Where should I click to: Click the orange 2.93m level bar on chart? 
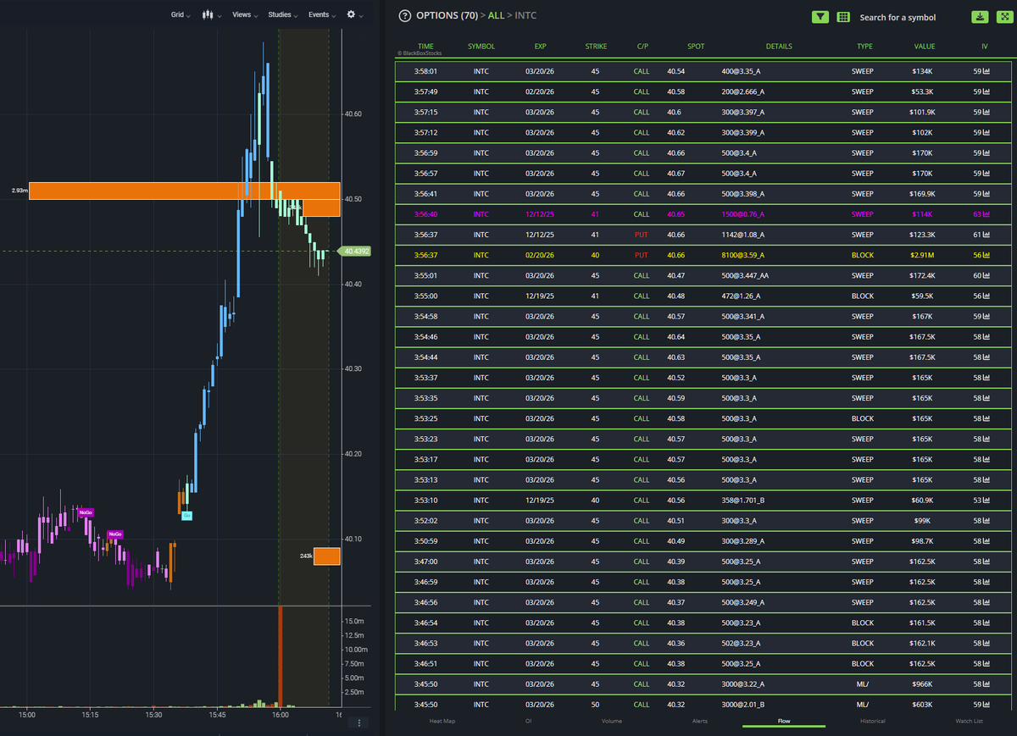(185, 191)
